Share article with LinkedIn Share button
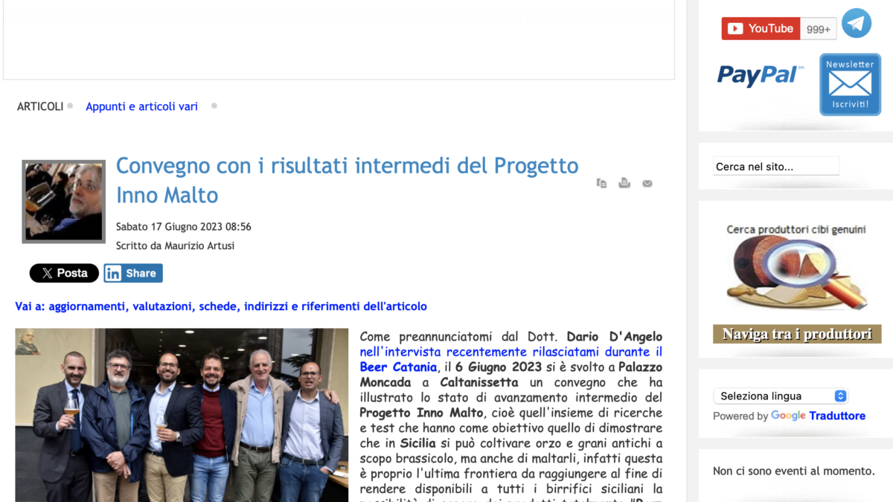The image size is (893, 502). point(133,273)
